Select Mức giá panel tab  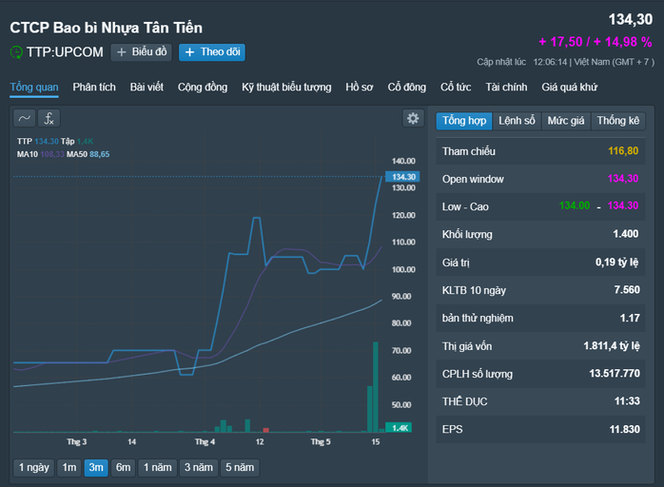tap(566, 121)
